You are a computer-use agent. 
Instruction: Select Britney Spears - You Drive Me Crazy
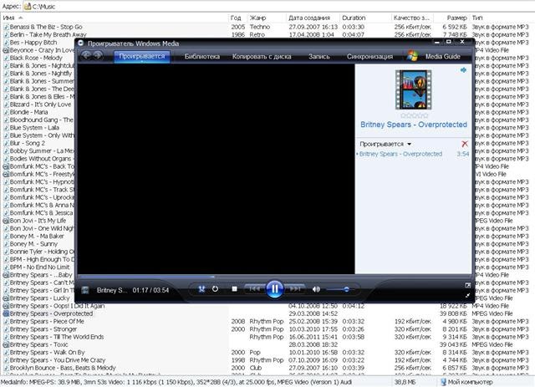point(58,360)
